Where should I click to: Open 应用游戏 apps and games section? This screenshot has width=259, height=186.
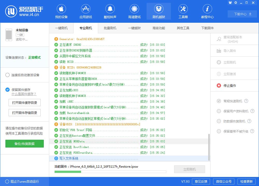85,11
